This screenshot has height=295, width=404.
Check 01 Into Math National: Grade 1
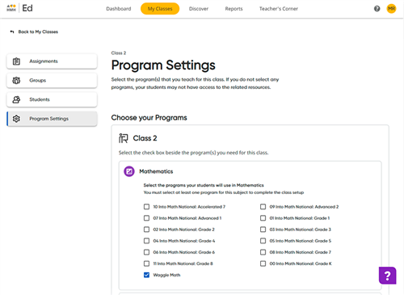click(x=263, y=218)
